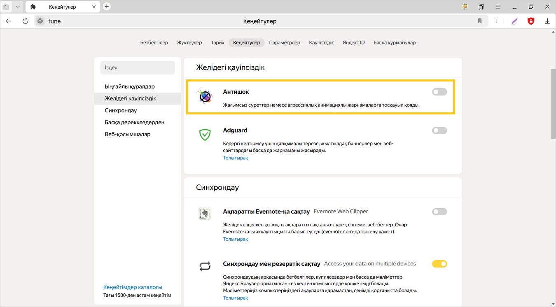Open the Бетбелгілер tab
Viewport: 556px width, 307px height.
[x=154, y=42]
